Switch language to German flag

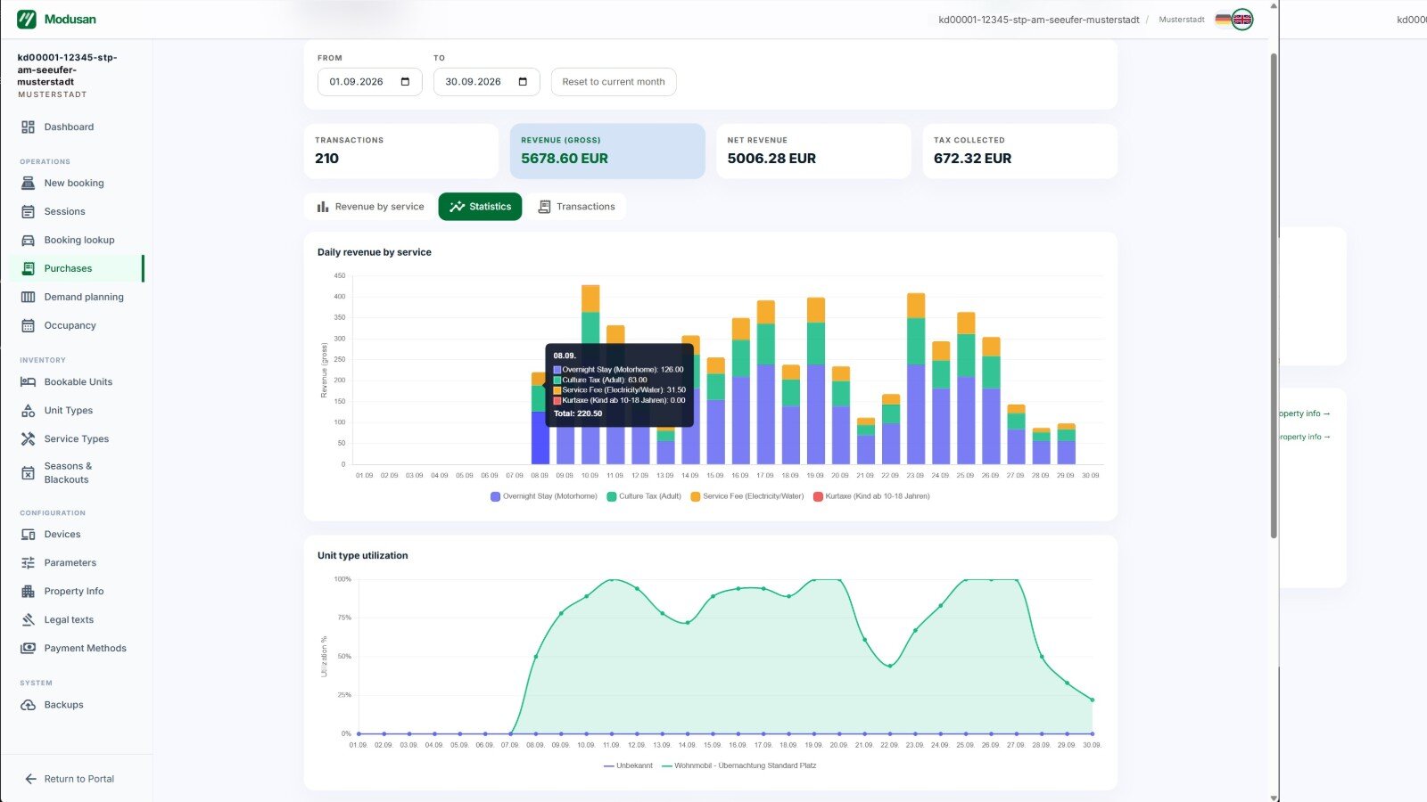pos(1223,19)
